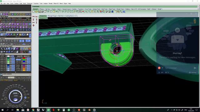Click the color wheel layers icon
This screenshot has height=112, width=200.
103,12
